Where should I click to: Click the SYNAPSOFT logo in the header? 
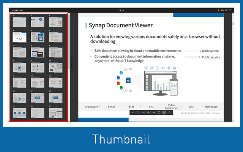(18, 10)
